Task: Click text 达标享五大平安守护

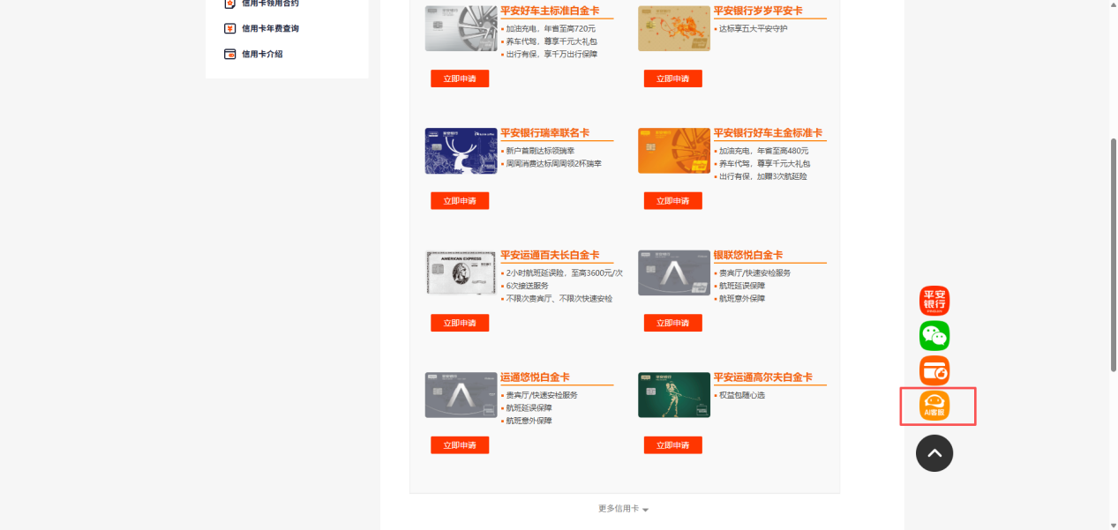Action: pyautogui.click(x=753, y=29)
